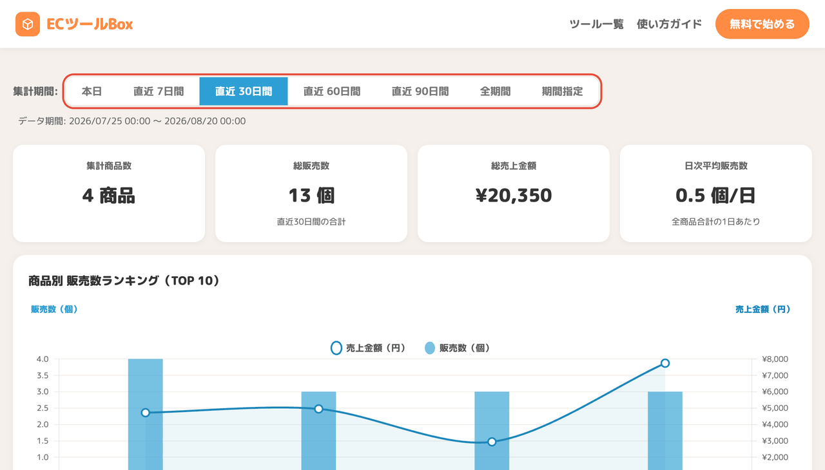Click the first 売上金額 data point on the line

click(x=145, y=413)
